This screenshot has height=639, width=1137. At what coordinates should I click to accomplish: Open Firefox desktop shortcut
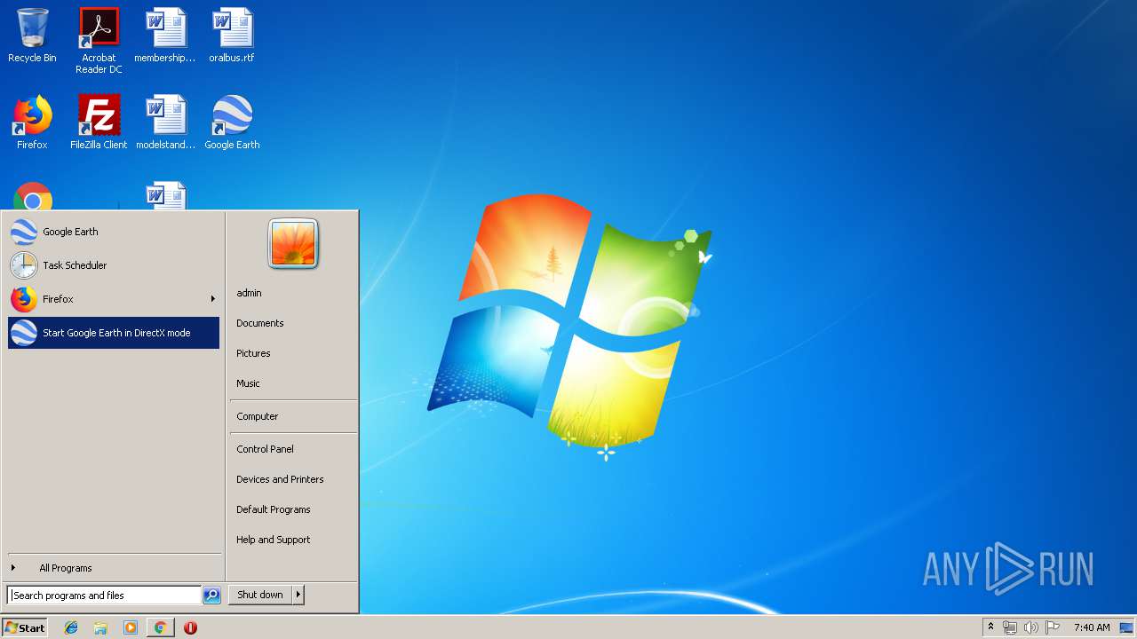32,122
